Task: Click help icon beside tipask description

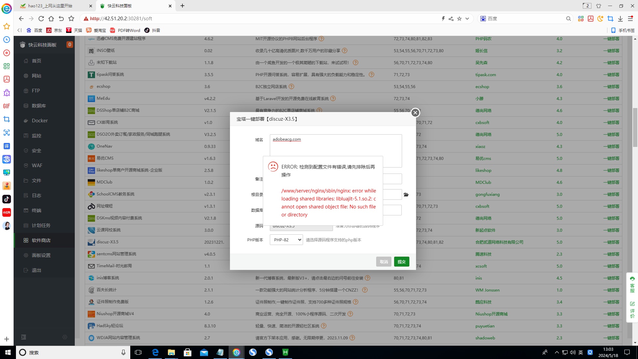Action: [372, 75]
